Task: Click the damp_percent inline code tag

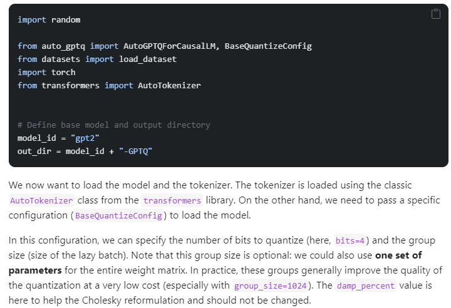Action: (x=366, y=286)
